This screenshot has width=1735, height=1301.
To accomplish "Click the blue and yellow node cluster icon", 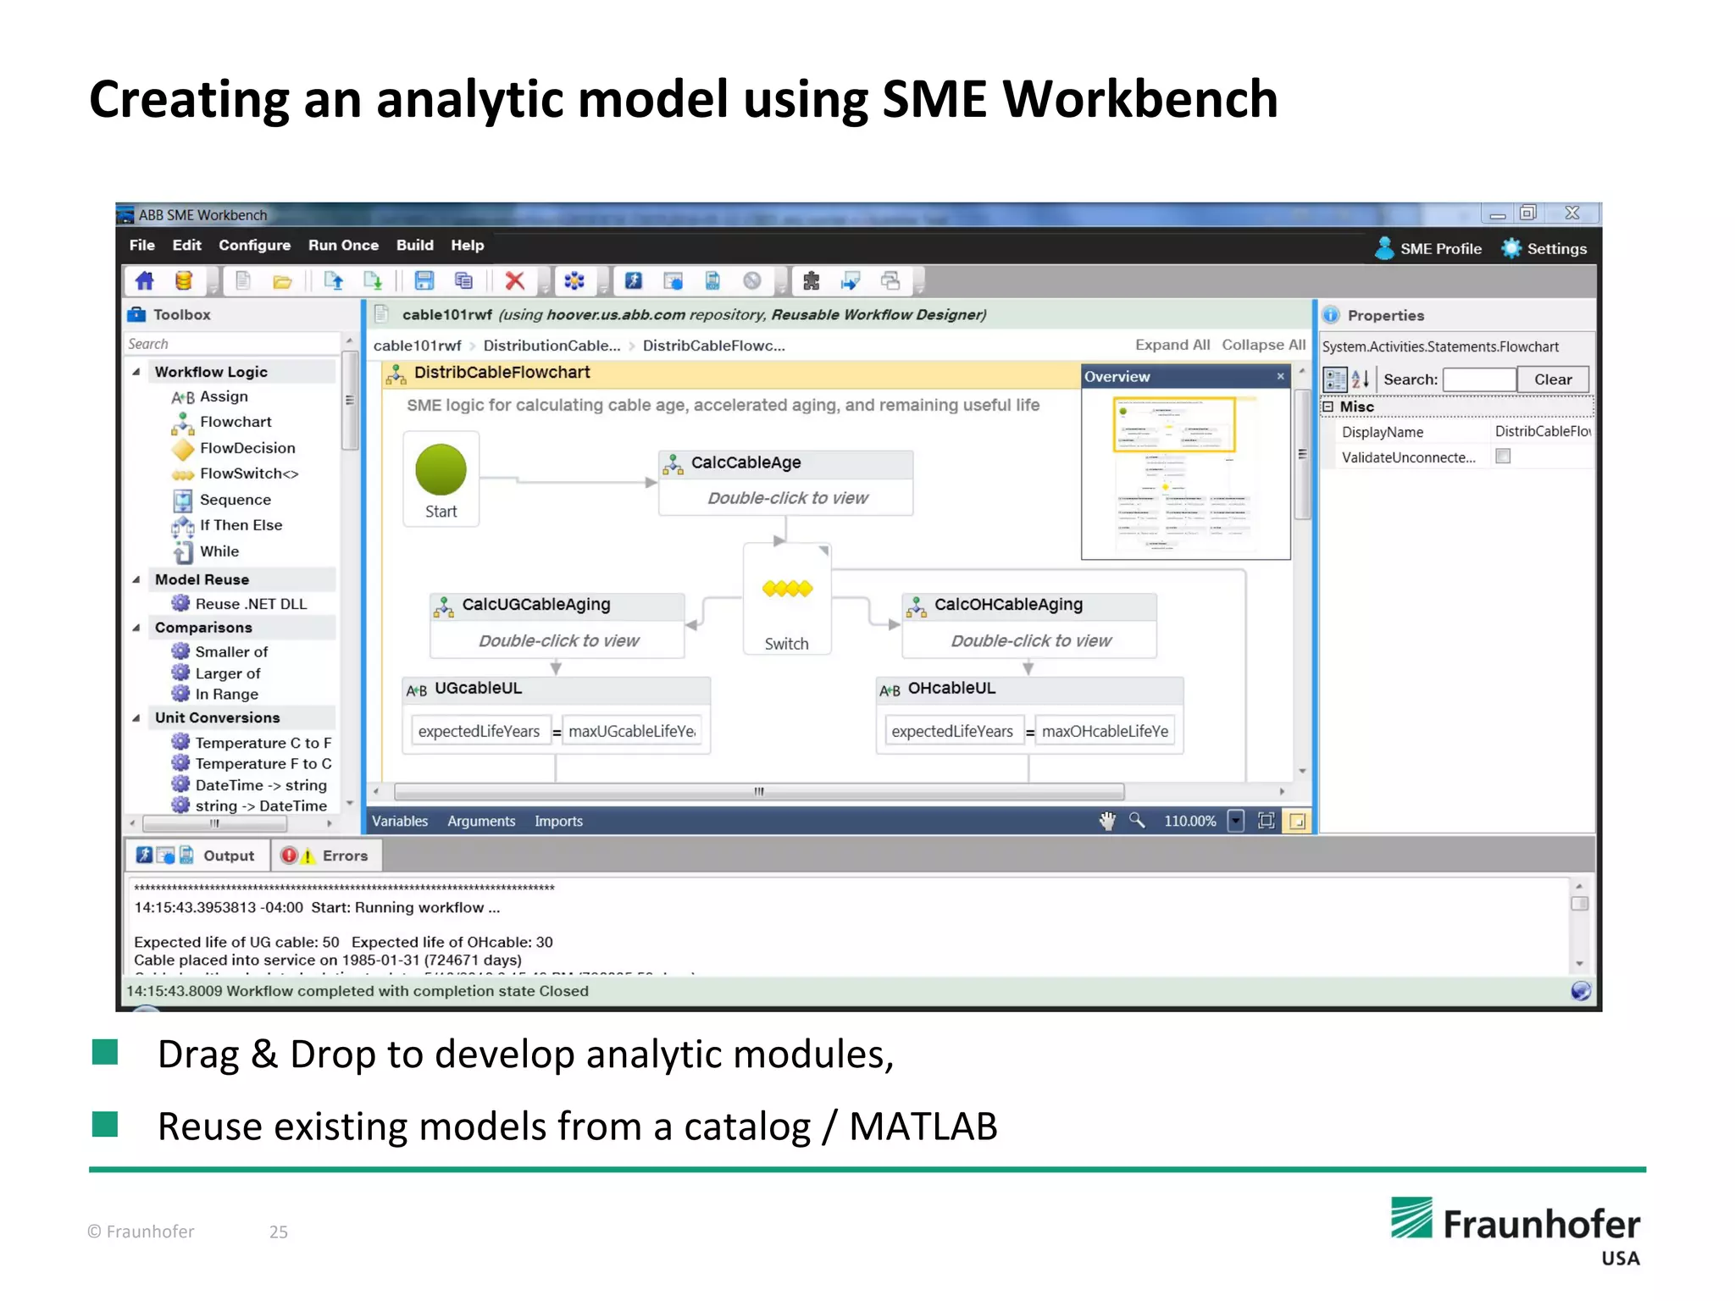I will tap(574, 281).
